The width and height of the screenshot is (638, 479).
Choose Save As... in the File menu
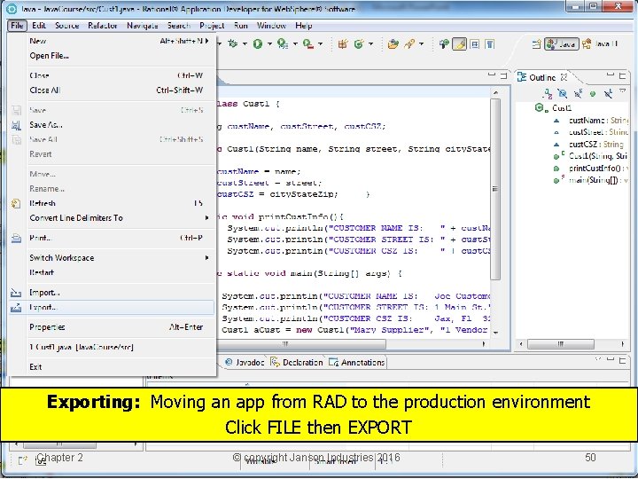111,125
